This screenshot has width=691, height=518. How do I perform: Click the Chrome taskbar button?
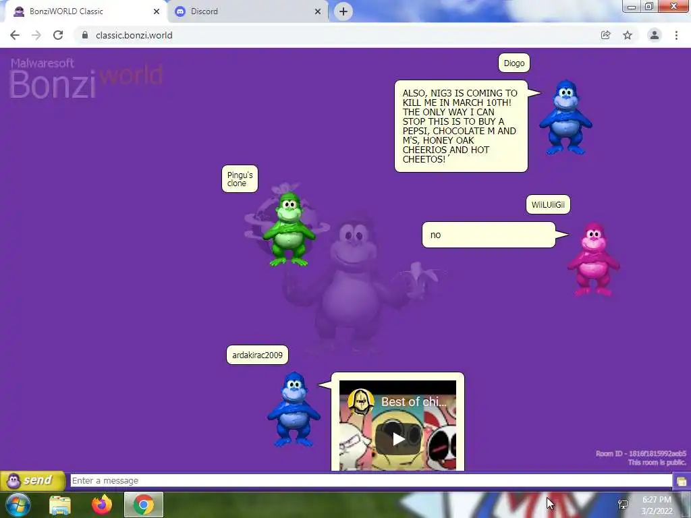click(144, 505)
